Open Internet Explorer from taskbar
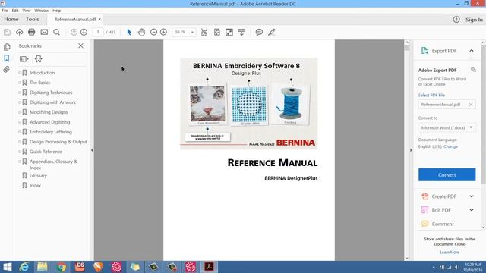The width and height of the screenshot is (486, 273). coord(24,267)
